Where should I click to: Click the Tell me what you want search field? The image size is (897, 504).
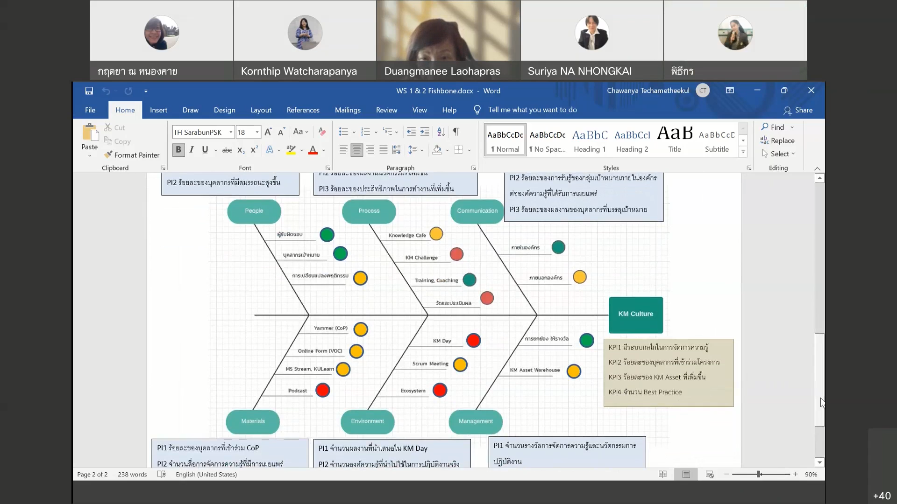[532, 110]
